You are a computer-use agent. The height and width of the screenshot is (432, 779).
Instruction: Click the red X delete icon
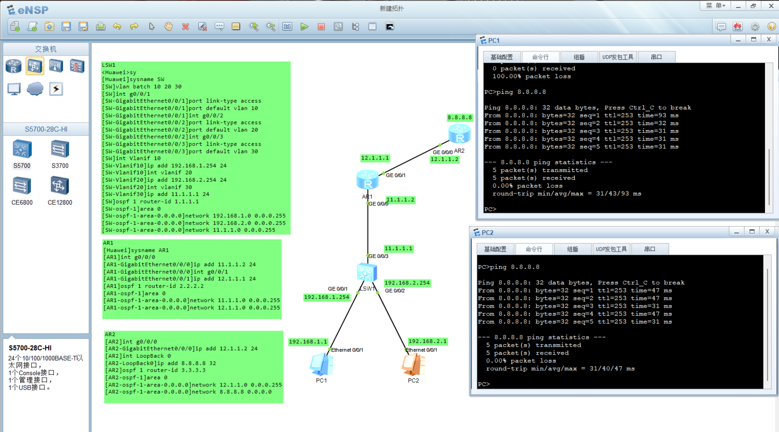tap(185, 27)
